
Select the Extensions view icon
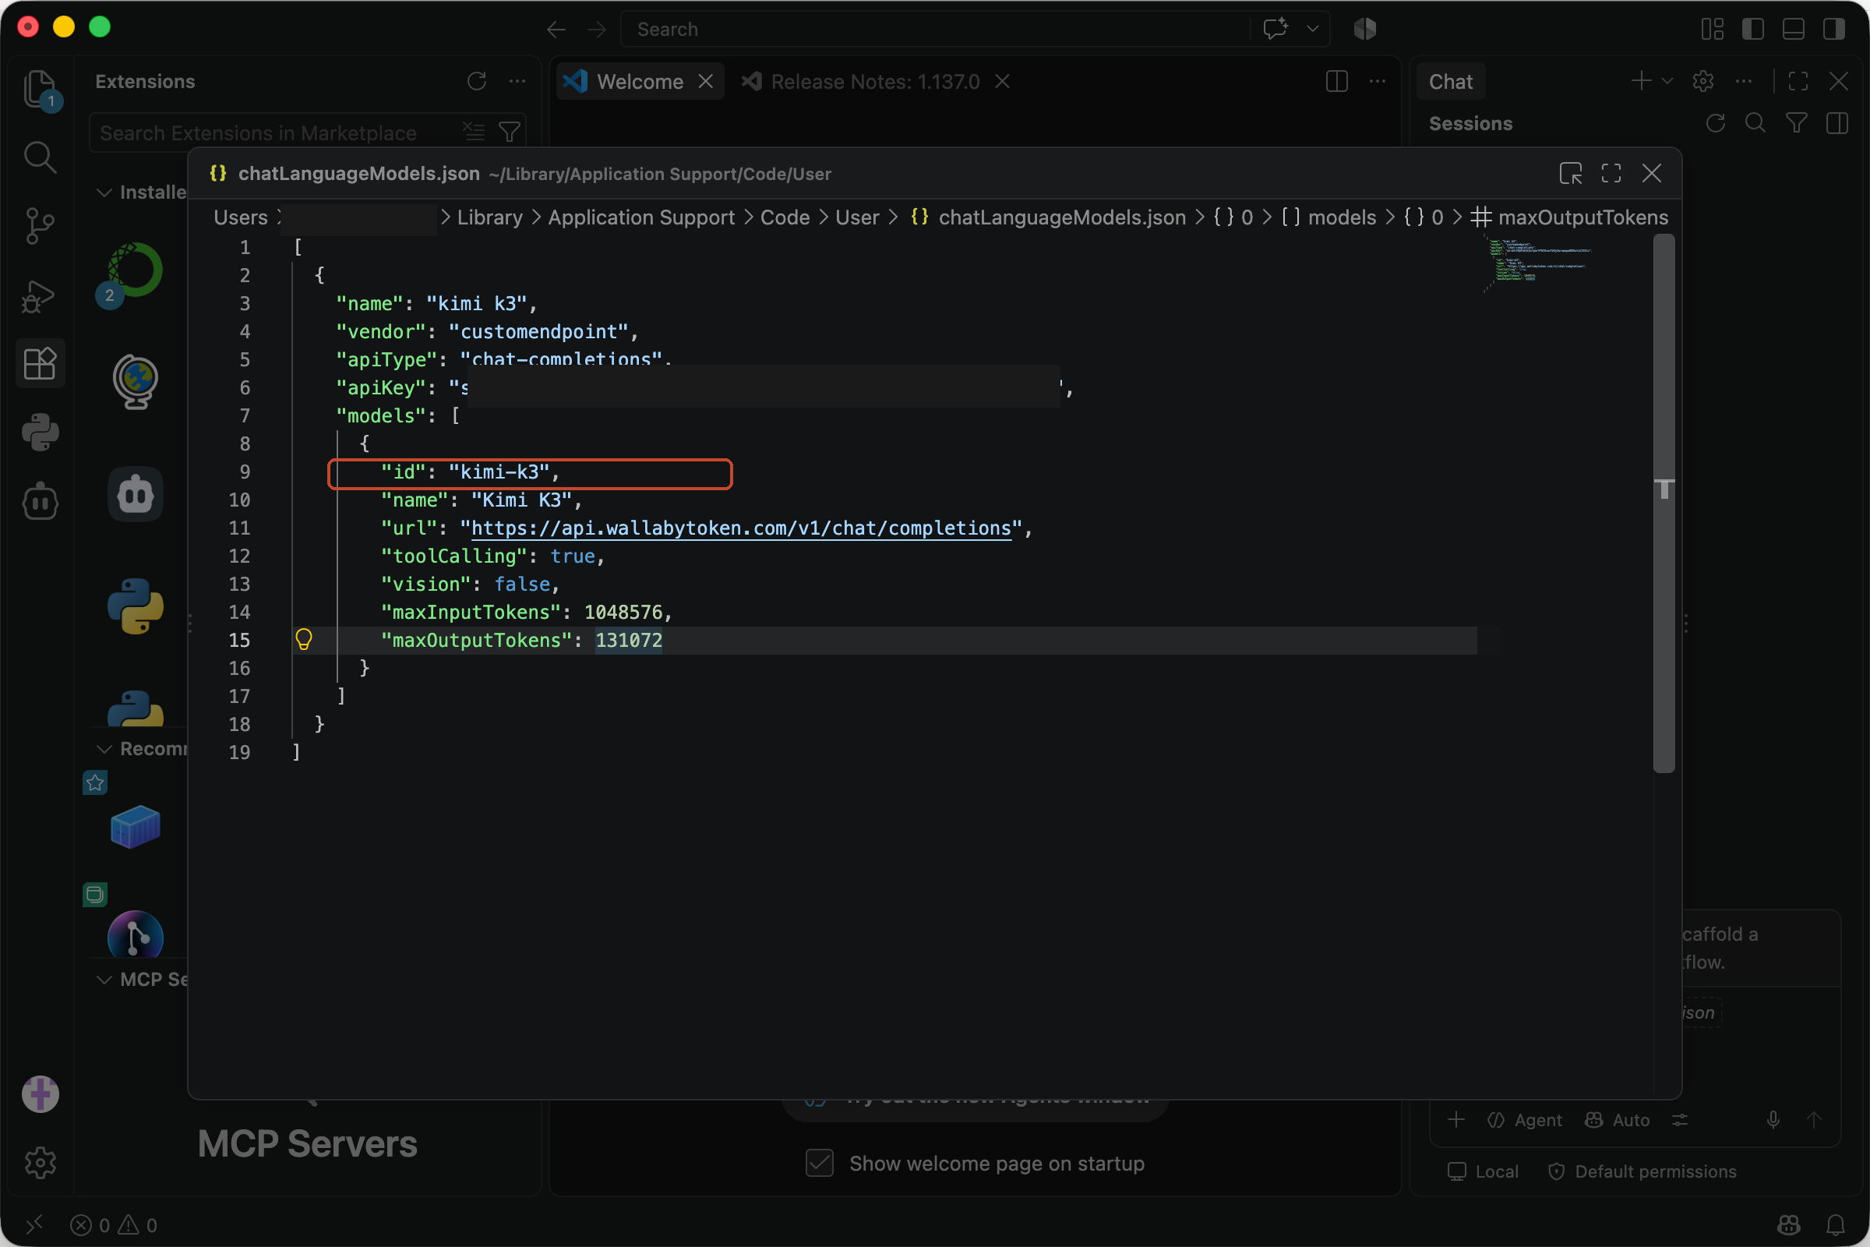pyautogui.click(x=40, y=364)
